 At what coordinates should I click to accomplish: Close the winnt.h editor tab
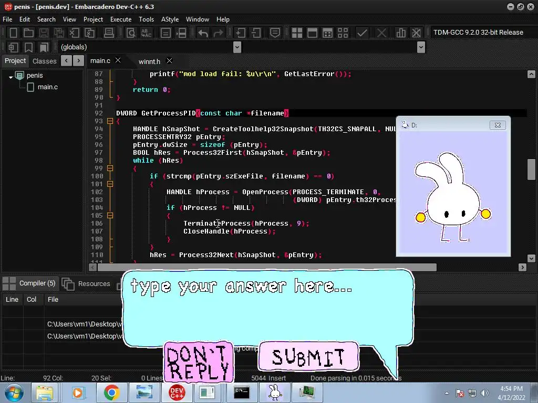(x=169, y=61)
